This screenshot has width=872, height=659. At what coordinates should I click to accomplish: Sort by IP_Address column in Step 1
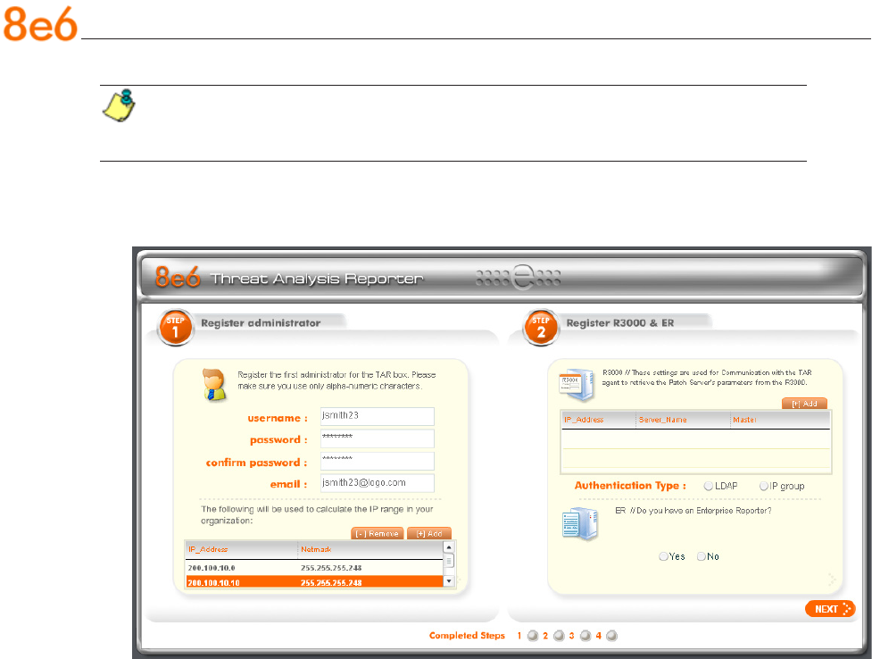pos(241,549)
